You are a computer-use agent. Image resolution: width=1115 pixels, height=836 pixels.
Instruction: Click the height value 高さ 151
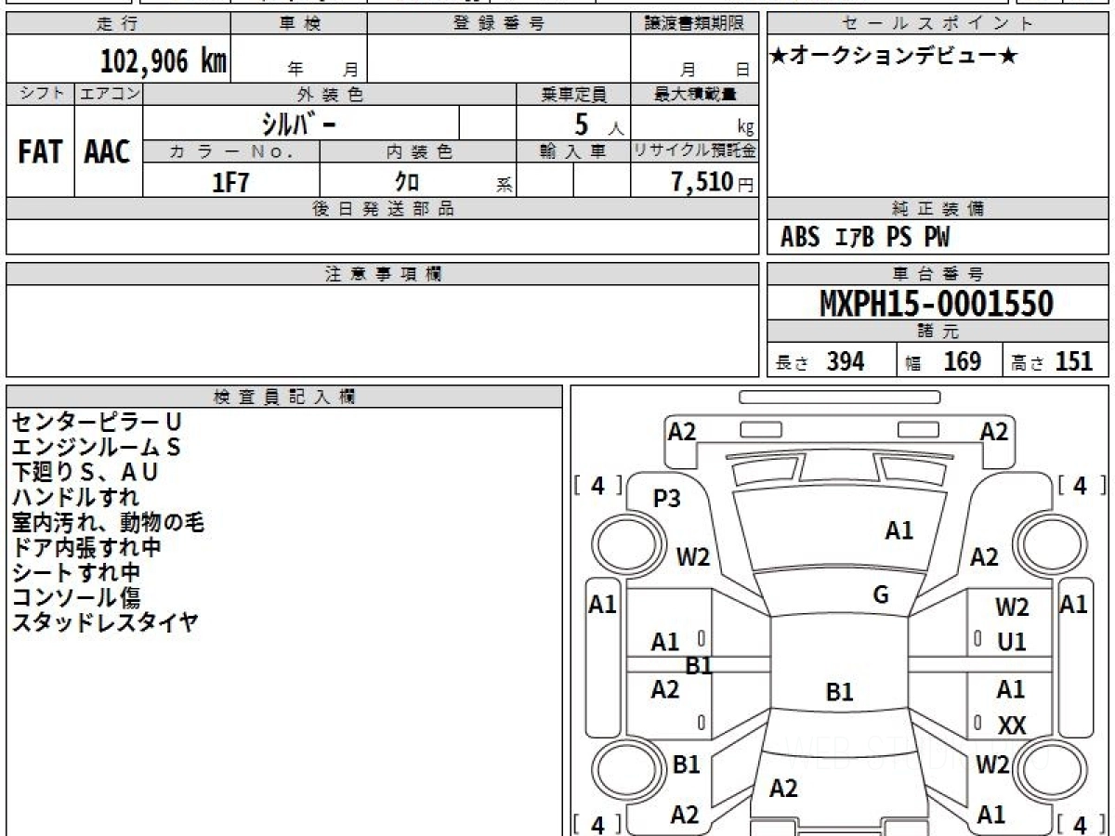coord(1053,361)
